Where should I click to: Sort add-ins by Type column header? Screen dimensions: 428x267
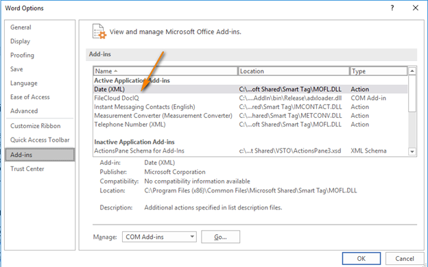click(379, 71)
